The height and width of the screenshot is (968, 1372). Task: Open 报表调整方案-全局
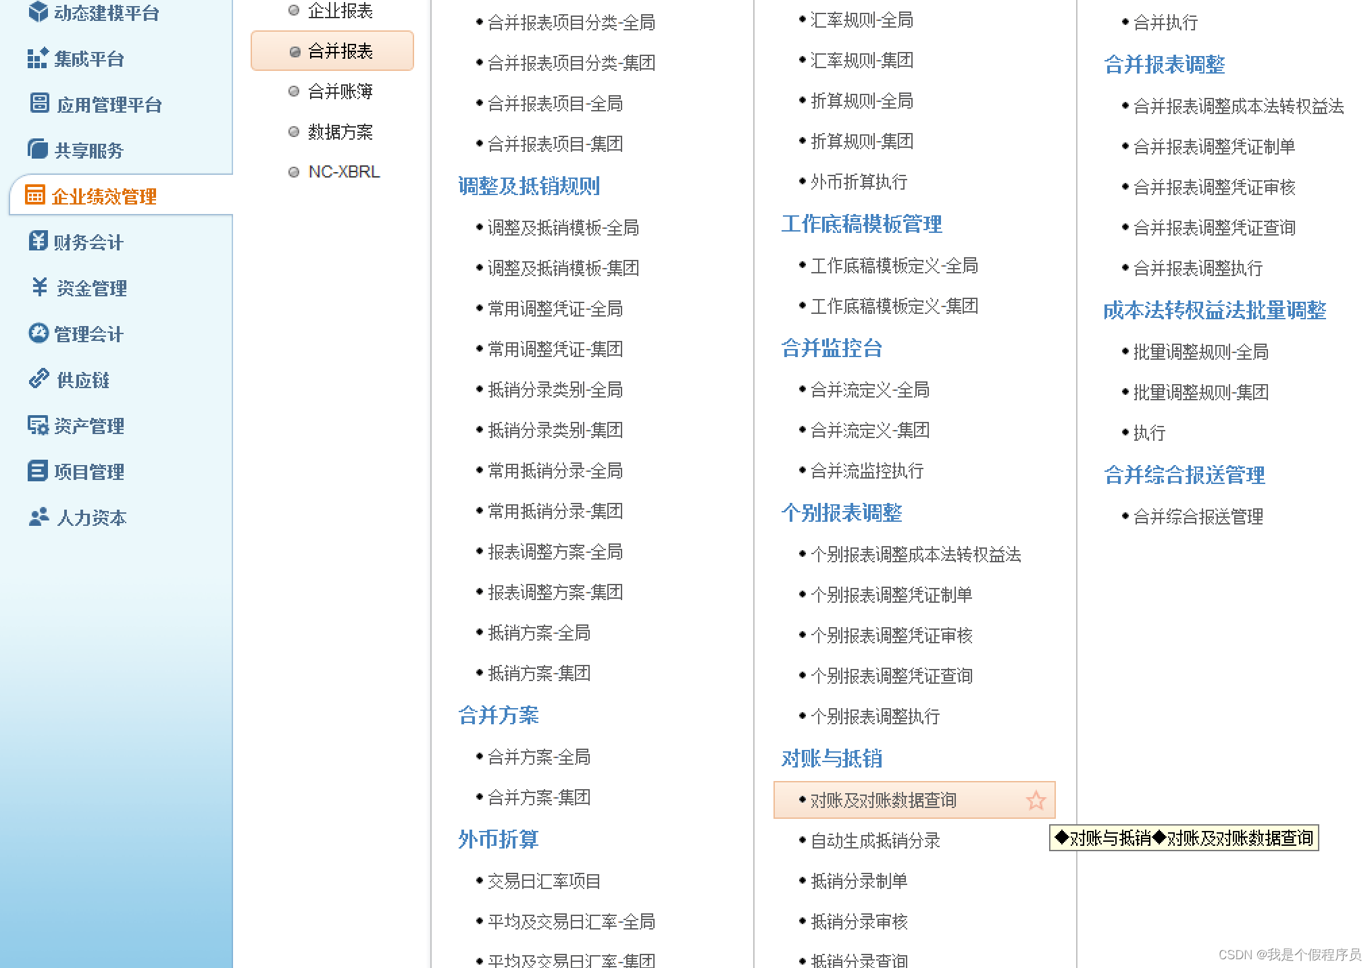[555, 552]
